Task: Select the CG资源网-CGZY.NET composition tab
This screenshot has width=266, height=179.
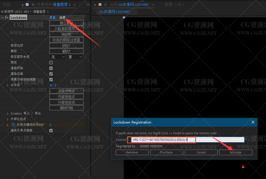Action: 114,12
